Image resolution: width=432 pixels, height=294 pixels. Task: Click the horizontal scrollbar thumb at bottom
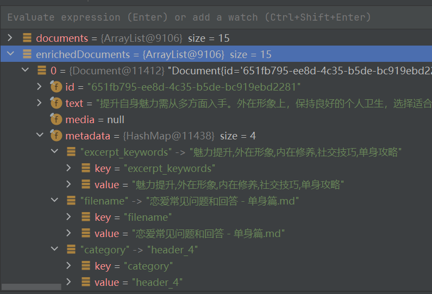click(32, 286)
